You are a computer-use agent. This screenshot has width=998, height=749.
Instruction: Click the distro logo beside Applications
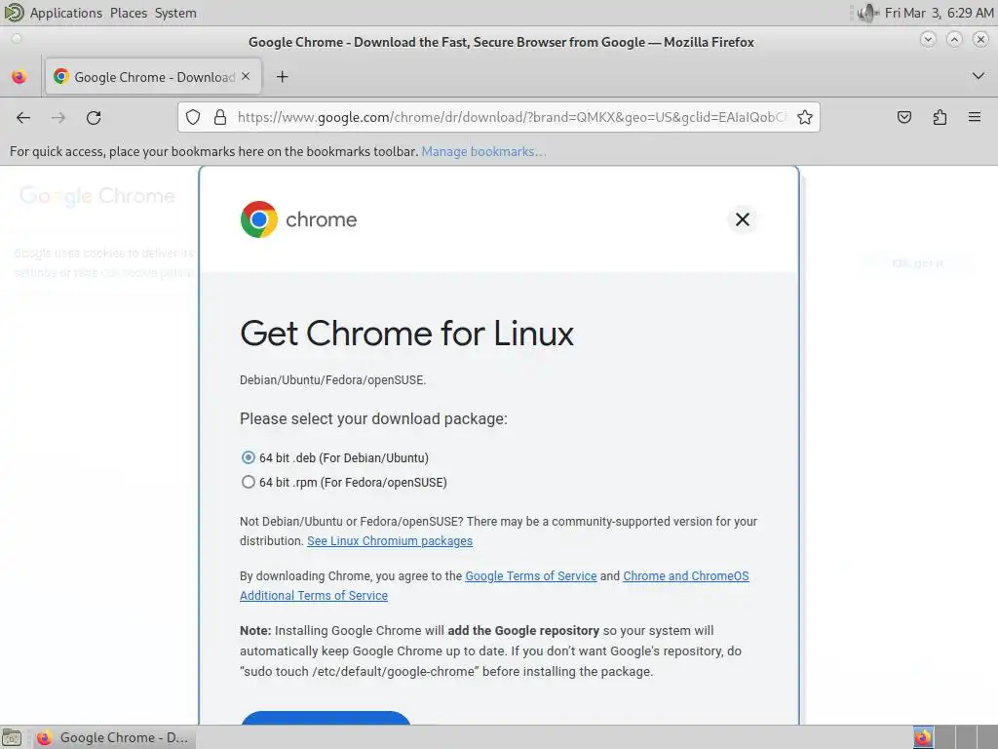14,13
